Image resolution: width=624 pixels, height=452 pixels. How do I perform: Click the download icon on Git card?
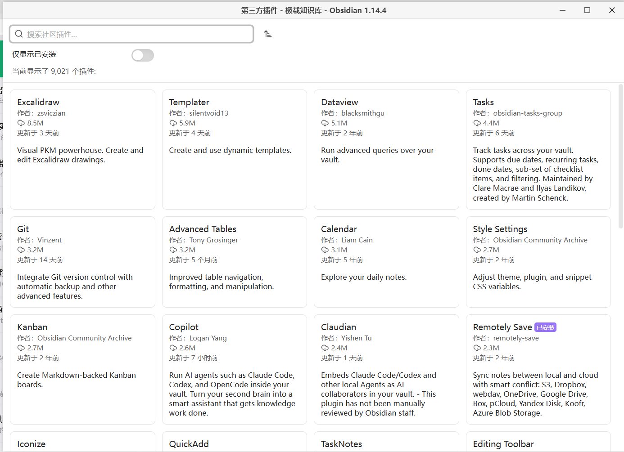21,250
